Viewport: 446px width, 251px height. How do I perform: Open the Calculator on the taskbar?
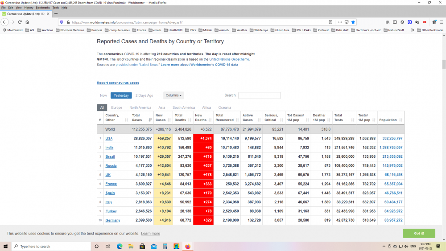pos(165,247)
